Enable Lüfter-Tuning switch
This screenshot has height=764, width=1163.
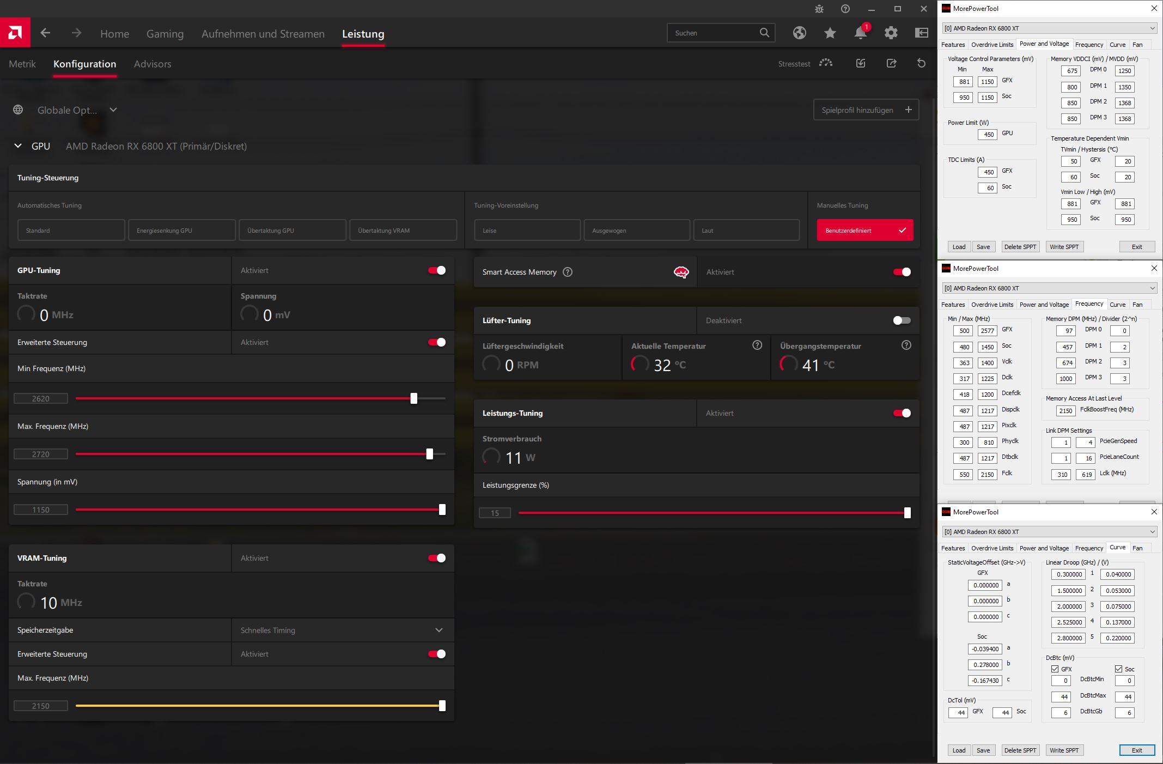pyautogui.click(x=902, y=320)
